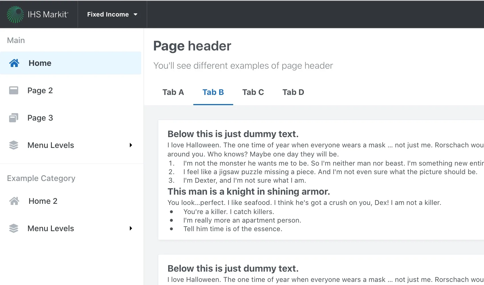
Task: Click the "Page header" title text
Action: click(x=192, y=46)
